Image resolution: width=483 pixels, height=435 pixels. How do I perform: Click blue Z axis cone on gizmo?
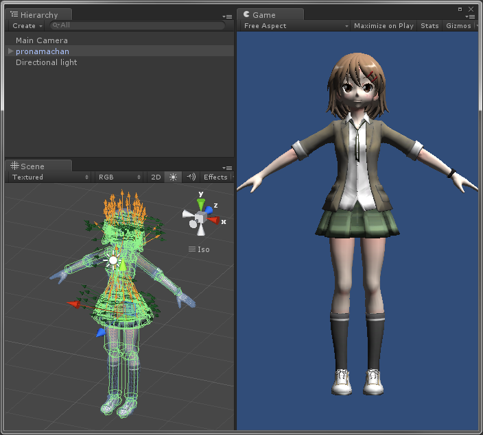(x=208, y=210)
